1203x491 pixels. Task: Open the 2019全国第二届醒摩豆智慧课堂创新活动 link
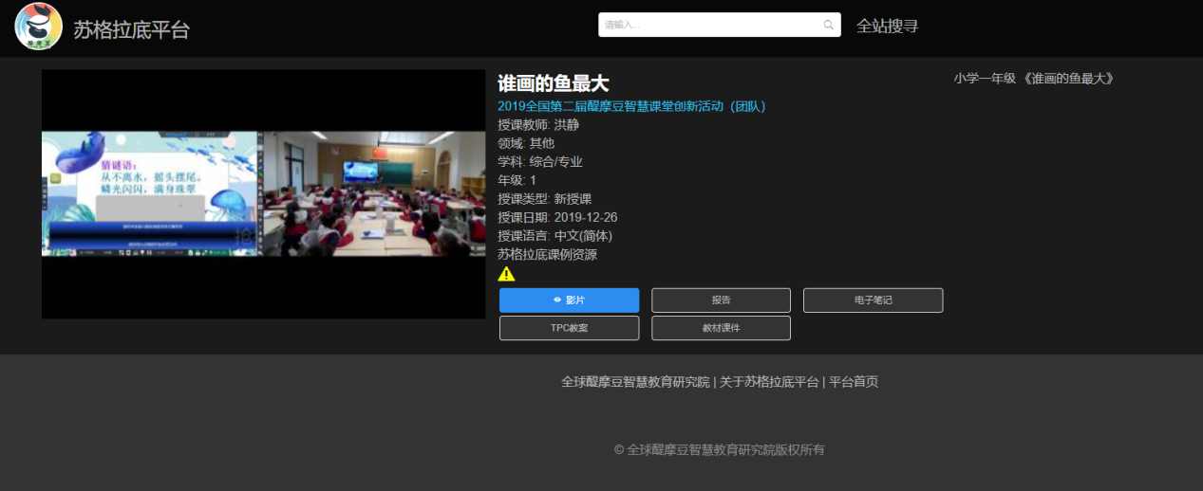pyautogui.click(x=631, y=106)
